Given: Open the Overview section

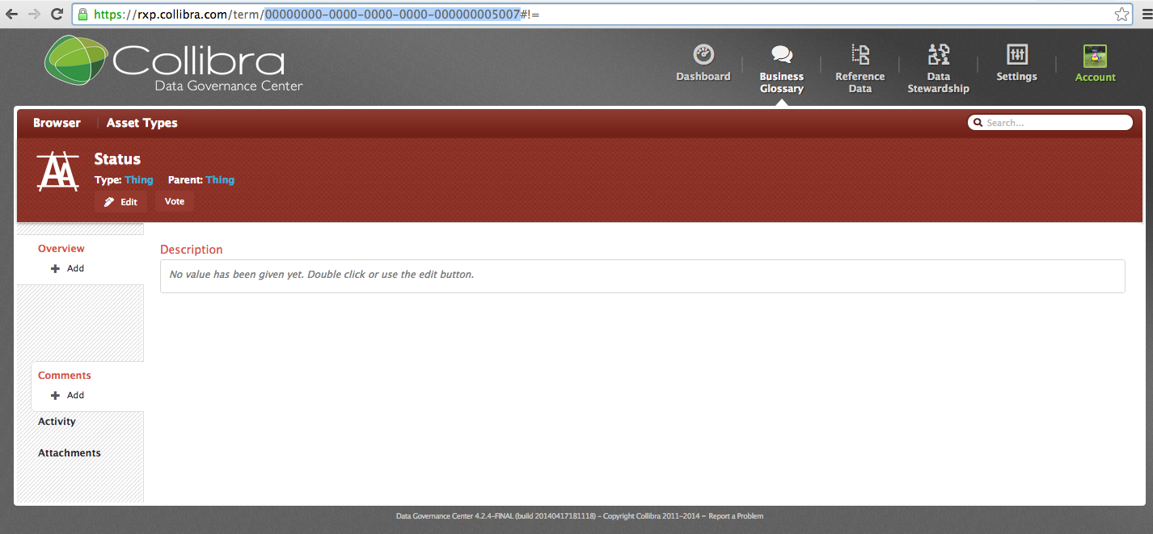Looking at the screenshot, I should (61, 249).
